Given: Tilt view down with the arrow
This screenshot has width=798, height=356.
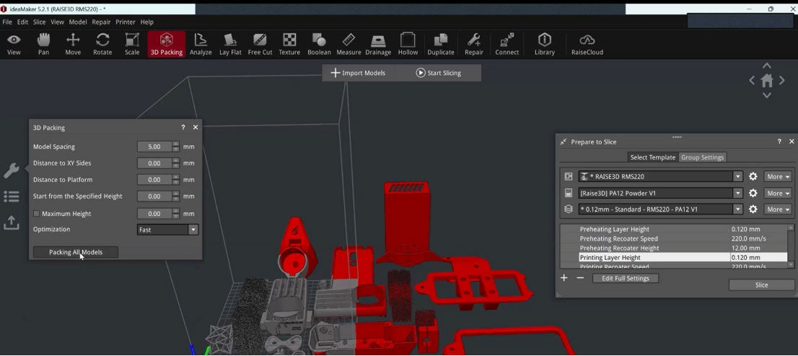Looking at the screenshot, I should click(x=767, y=95).
